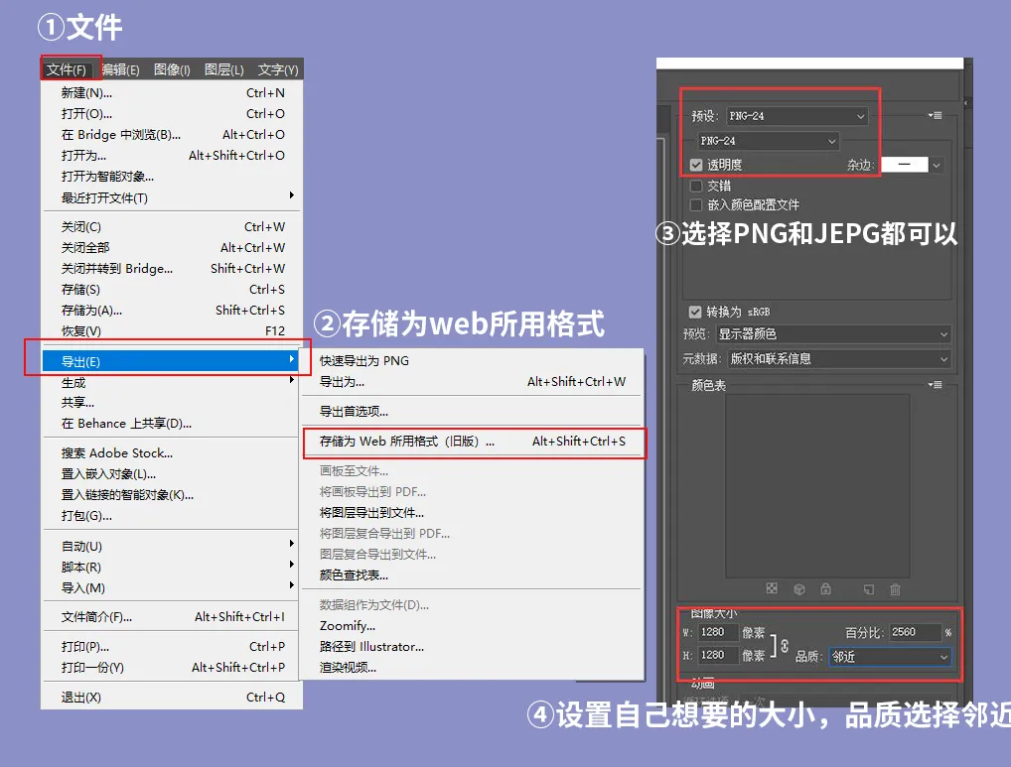Enable the 交错 interlaced checkbox

(x=696, y=186)
